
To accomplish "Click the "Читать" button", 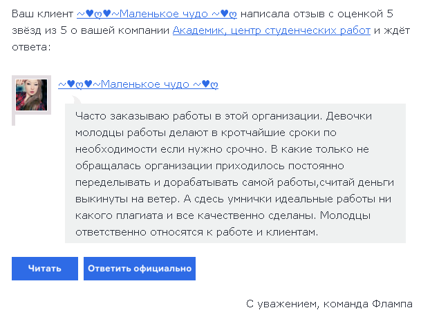I will pos(45,269).
